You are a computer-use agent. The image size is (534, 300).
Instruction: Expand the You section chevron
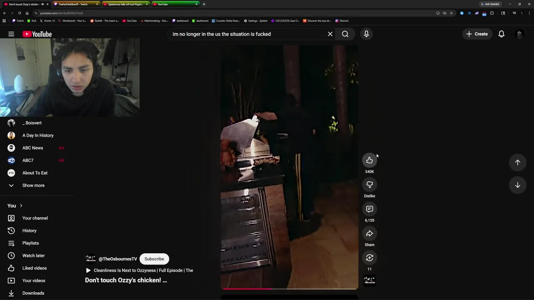21,206
